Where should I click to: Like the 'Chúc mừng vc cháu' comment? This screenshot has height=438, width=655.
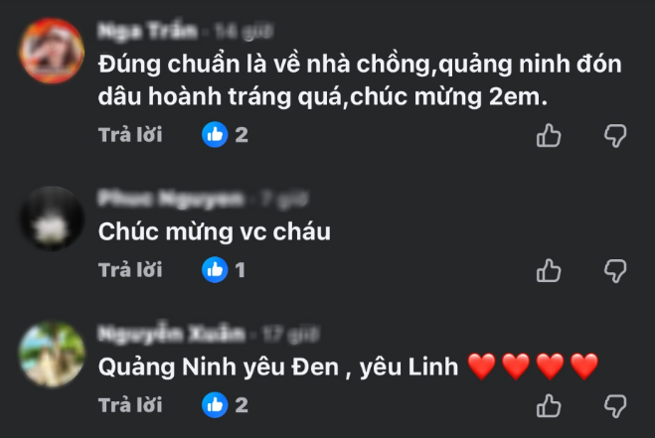549,270
